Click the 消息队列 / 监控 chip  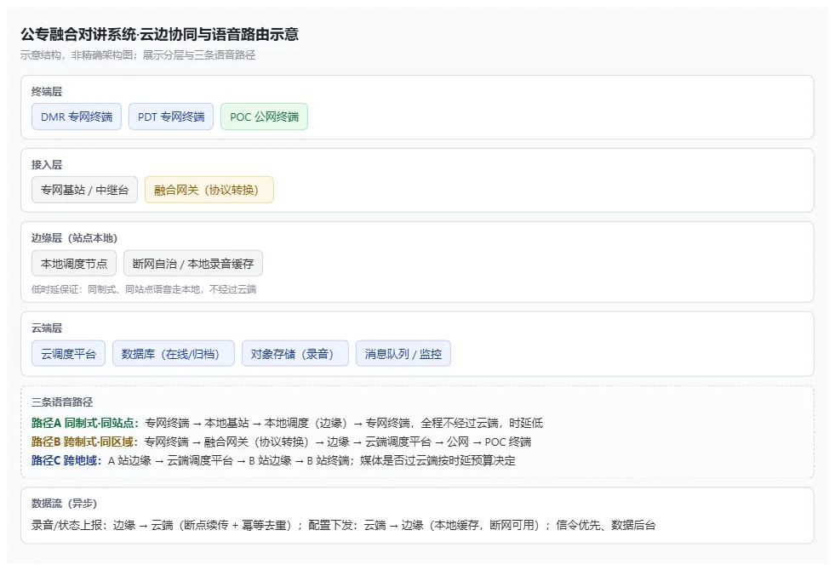pos(403,353)
